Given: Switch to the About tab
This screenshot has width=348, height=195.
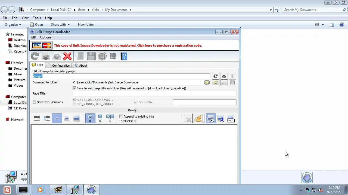Looking at the screenshot, I should (x=80, y=66).
